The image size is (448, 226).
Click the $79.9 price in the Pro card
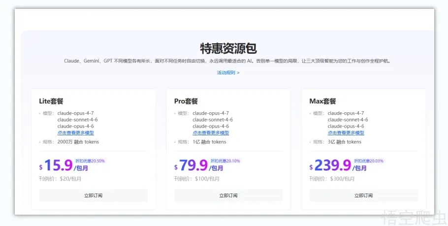[191, 165]
